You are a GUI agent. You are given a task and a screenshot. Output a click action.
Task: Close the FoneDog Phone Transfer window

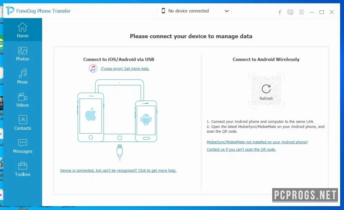click(332, 12)
